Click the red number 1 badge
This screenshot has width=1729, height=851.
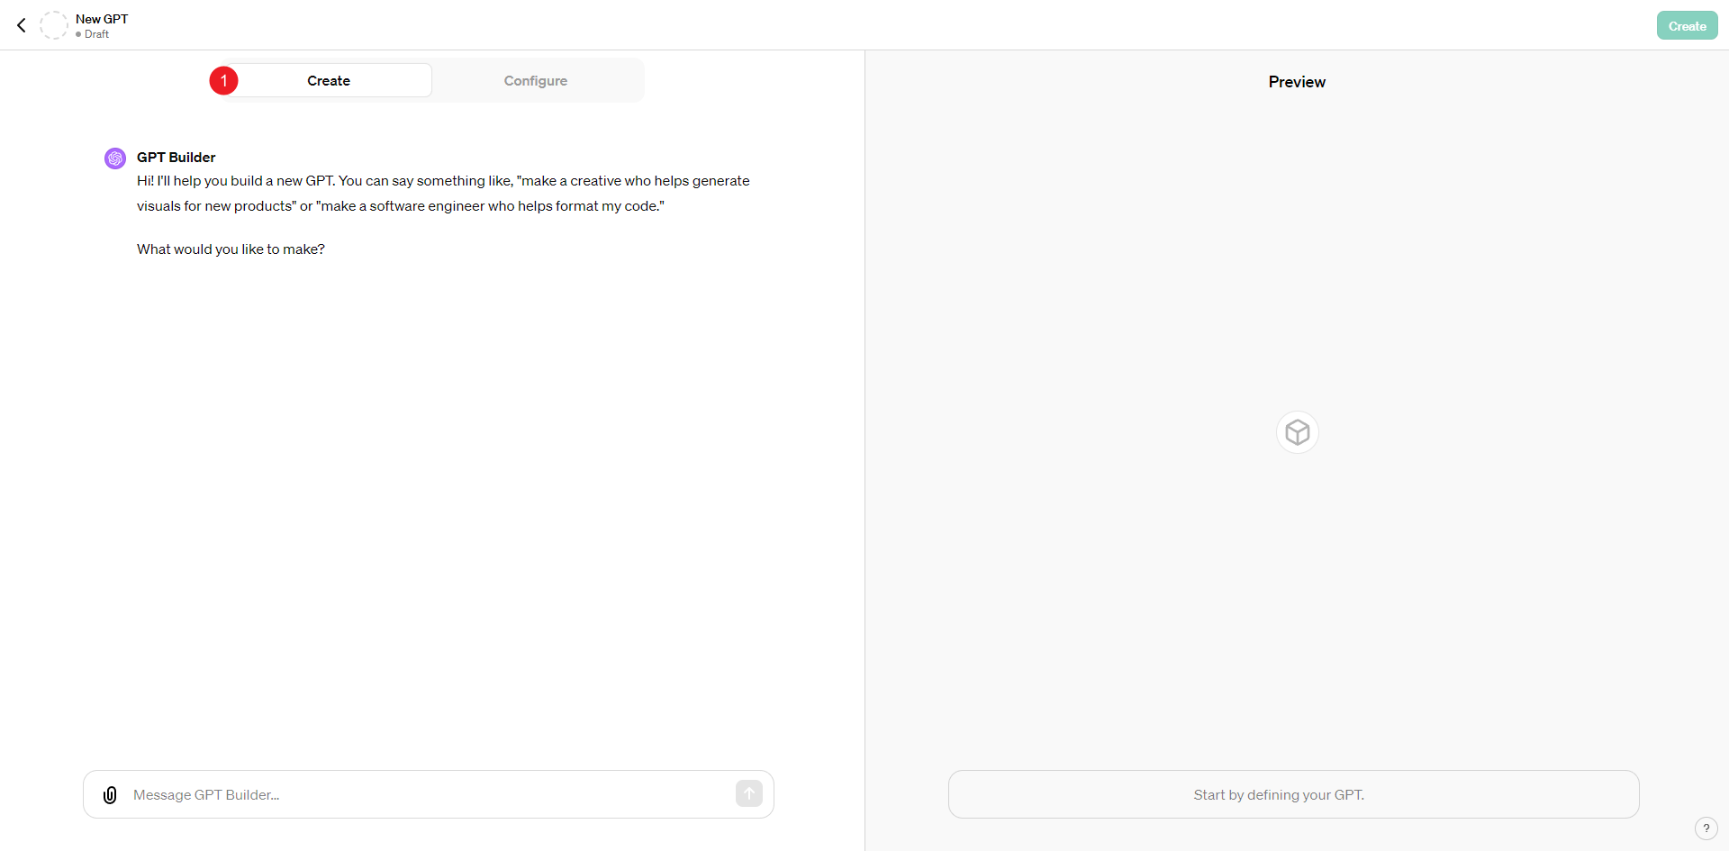pyautogui.click(x=224, y=81)
